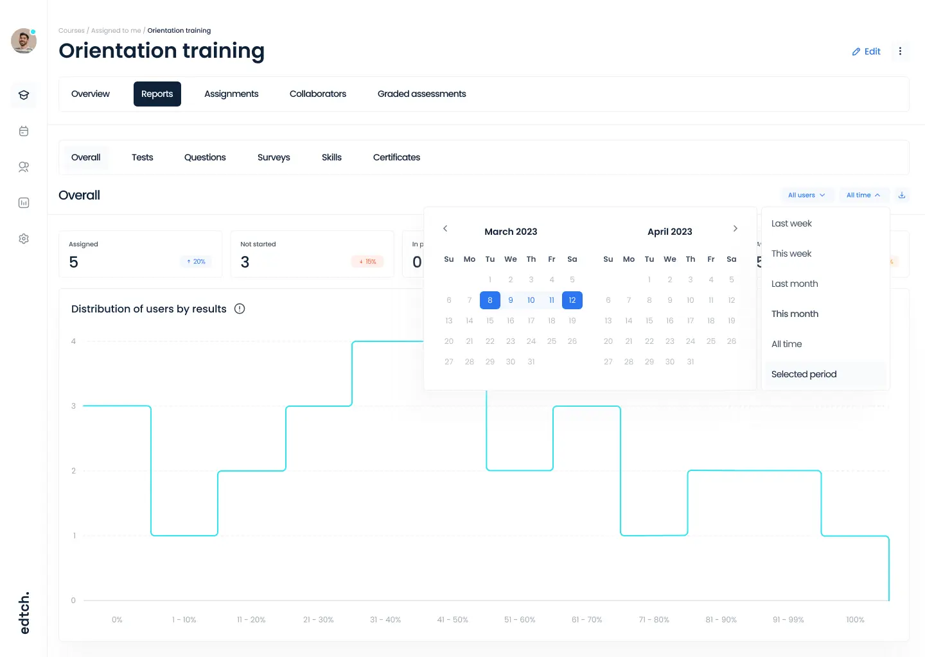Image resolution: width=925 pixels, height=657 pixels.
Task: Choose Selected period from period menu
Action: pos(825,374)
